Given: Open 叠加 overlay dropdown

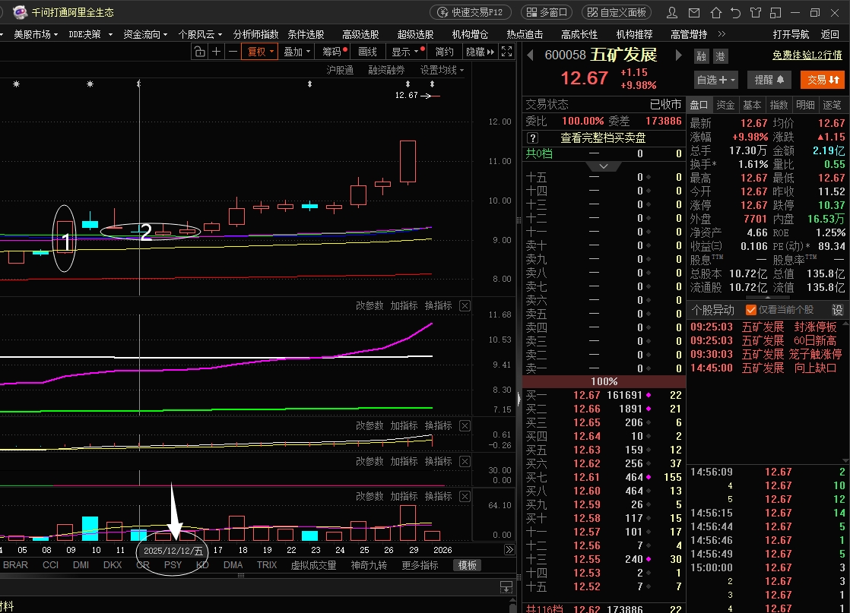Looking at the screenshot, I should (x=296, y=52).
